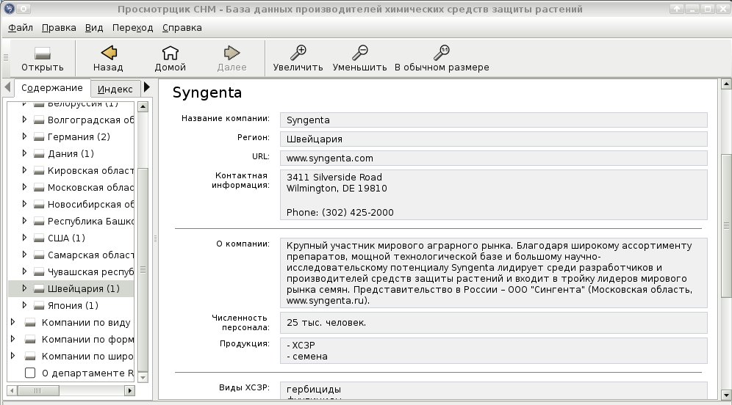Expand the Кировская область node

[24, 170]
